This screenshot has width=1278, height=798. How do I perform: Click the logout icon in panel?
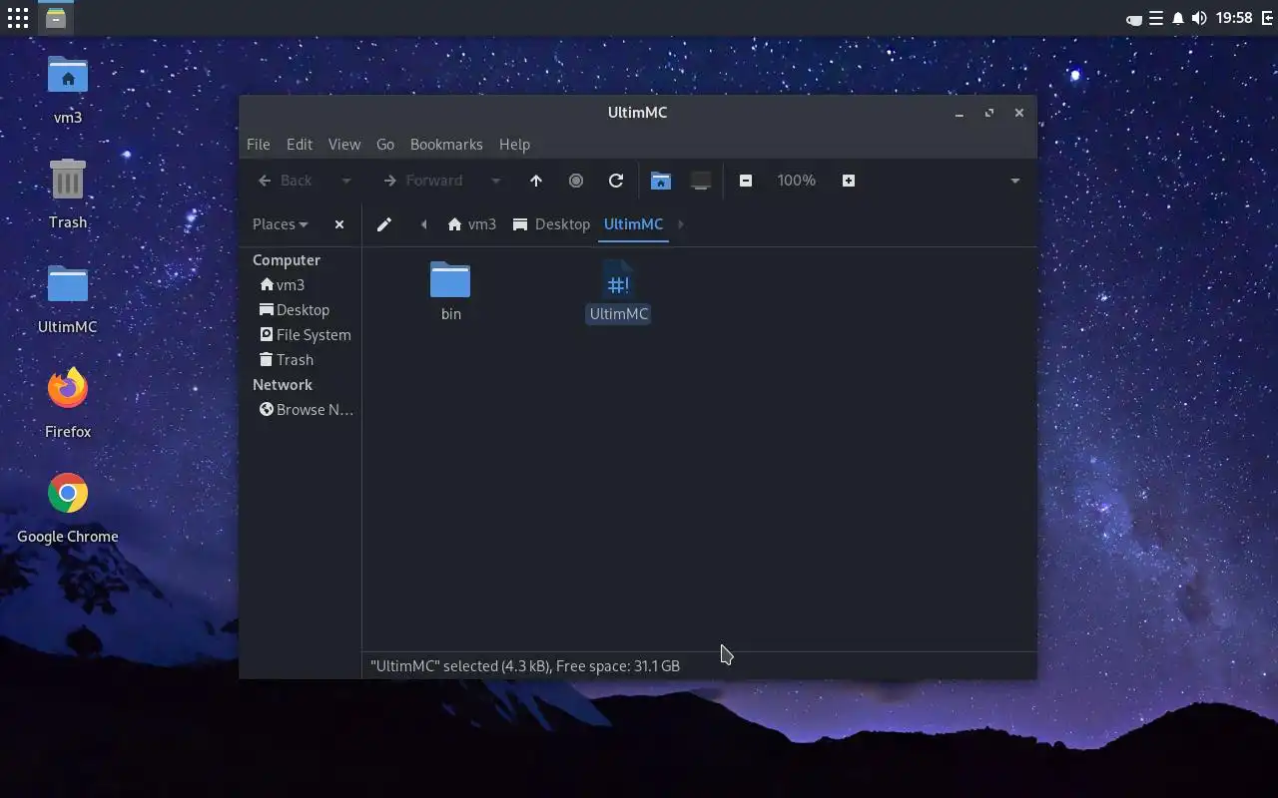1267,18
